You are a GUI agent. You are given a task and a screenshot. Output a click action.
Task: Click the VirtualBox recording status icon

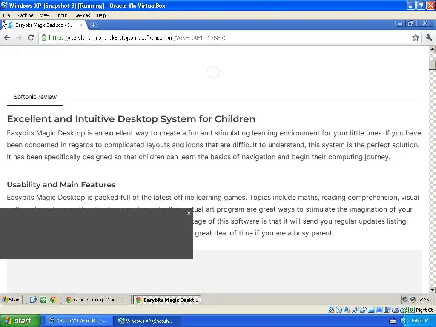pos(387,310)
